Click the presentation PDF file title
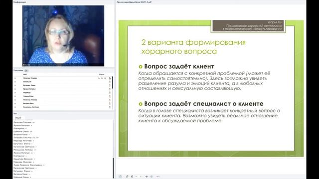This screenshot has height=179, width=319. pyautogui.click(x=134, y=2)
